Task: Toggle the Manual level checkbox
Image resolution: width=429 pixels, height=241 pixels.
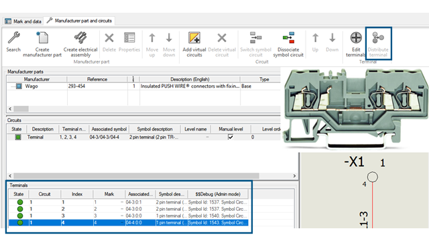Action: pos(231,137)
